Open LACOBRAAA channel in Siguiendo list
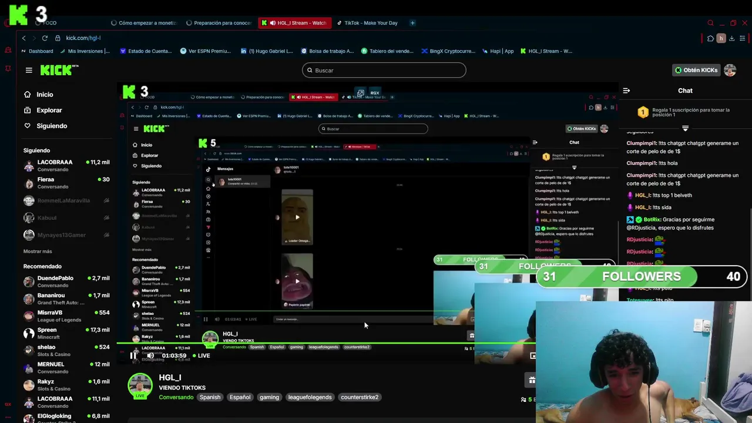 pyautogui.click(x=66, y=166)
